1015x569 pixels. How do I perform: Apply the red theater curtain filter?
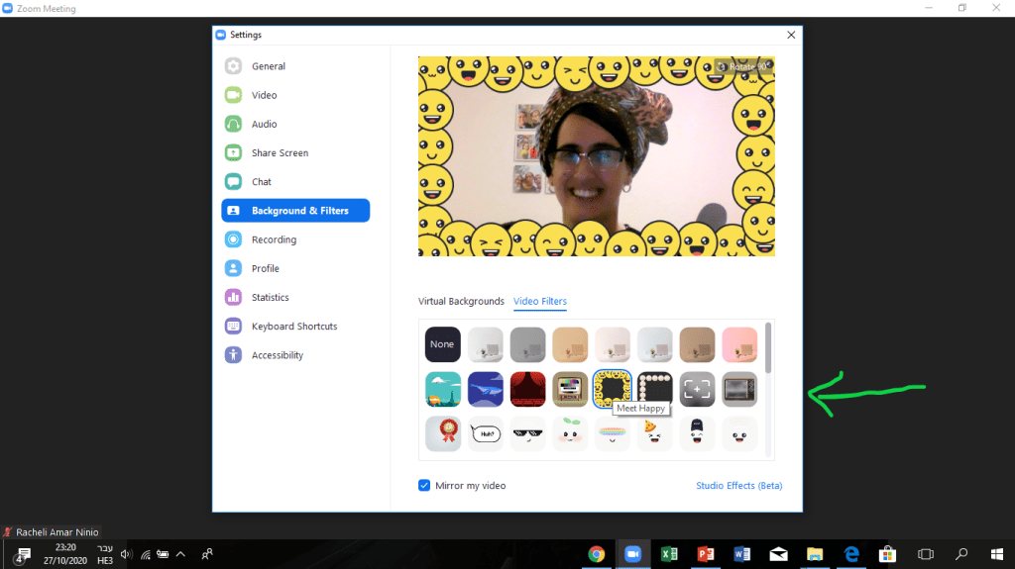pos(527,390)
